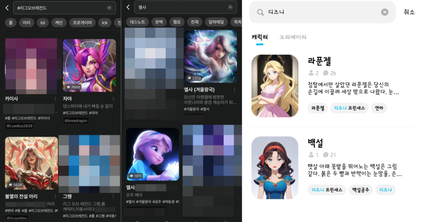Viewport: 422px width, 222px height.
Task: Click the chat bubble count 26 on 라푼젤
Action: [329, 73]
